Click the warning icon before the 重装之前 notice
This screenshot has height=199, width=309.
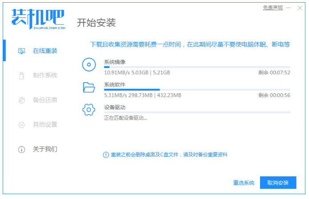click(x=106, y=155)
